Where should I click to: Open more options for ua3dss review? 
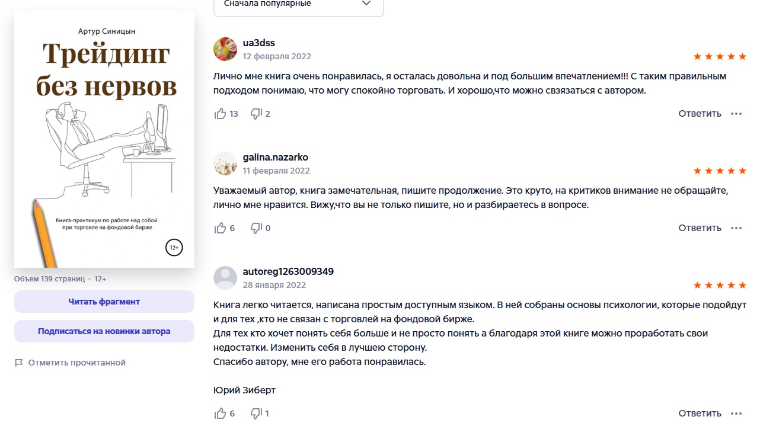(736, 114)
